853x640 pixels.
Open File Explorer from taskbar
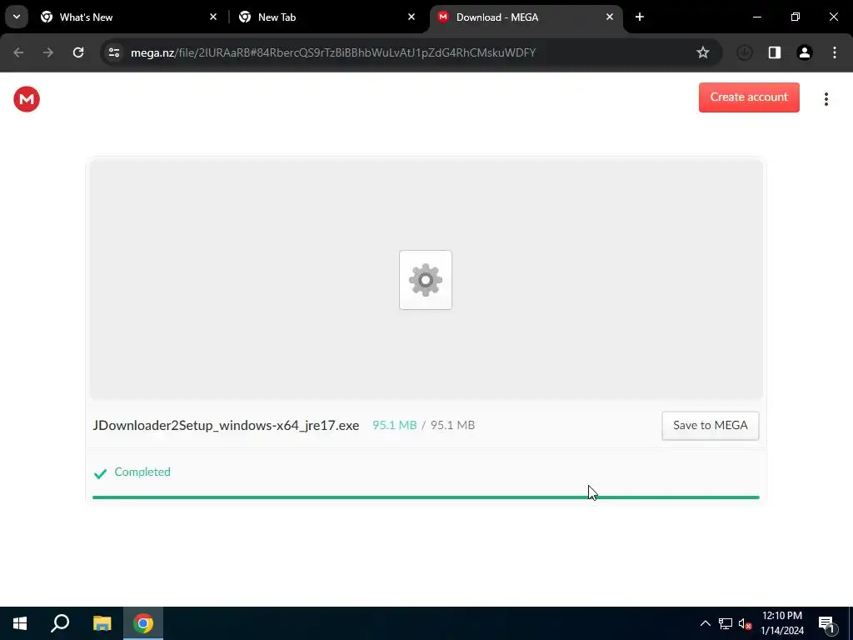pos(102,623)
